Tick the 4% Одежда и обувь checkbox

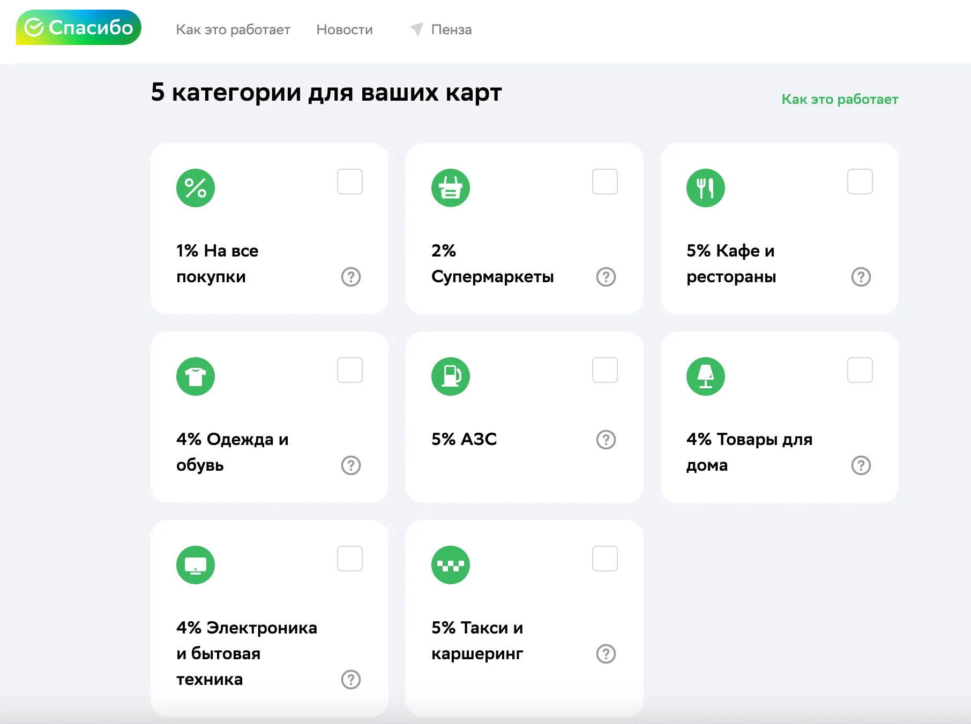(x=350, y=370)
